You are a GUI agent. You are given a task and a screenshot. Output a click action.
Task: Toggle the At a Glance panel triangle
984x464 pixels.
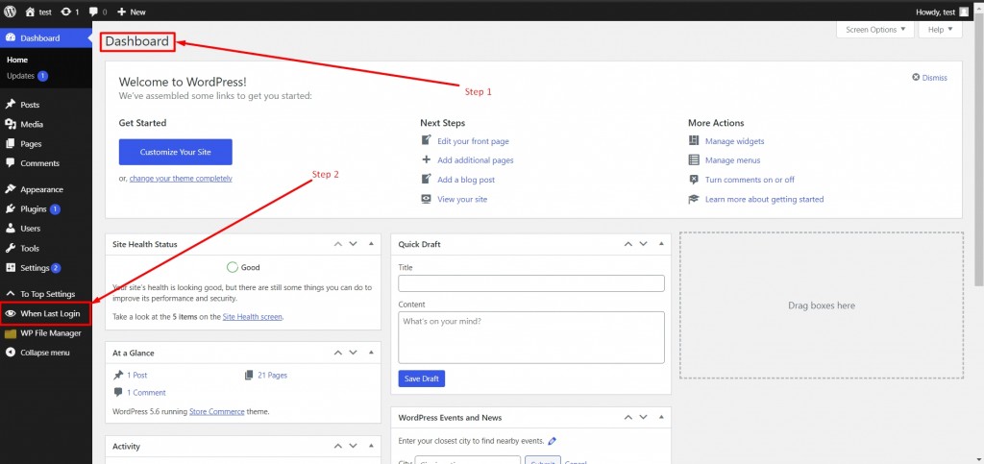pyautogui.click(x=371, y=353)
